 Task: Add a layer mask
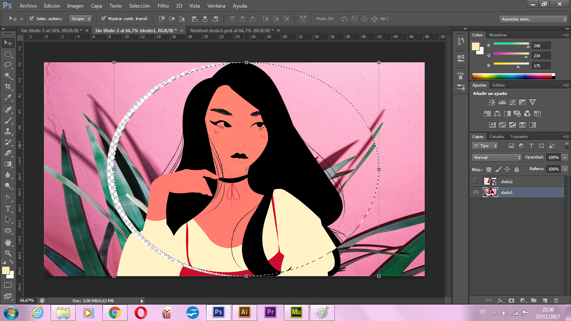pyautogui.click(x=511, y=300)
